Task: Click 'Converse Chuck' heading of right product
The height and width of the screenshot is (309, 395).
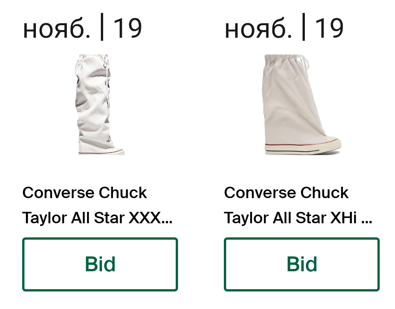Action: [287, 193]
